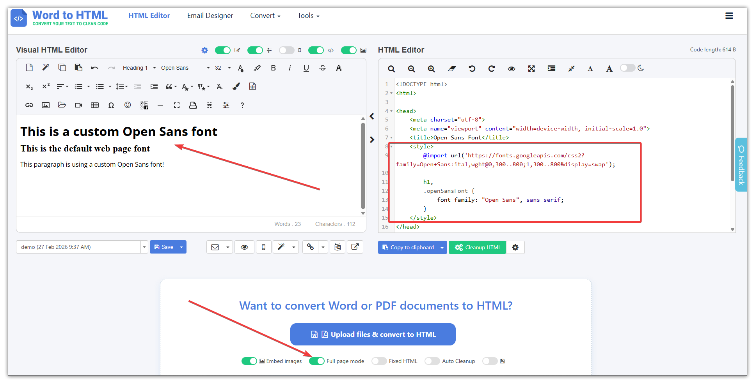
Task: Open the Heading 1 paragraph format dropdown
Action: pos(139,68)
